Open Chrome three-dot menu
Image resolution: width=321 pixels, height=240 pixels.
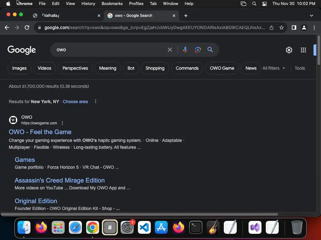pyautogui.click(x=314, y=27)
